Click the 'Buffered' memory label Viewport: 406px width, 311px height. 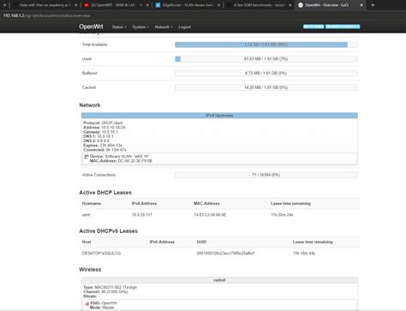pyautogui.click(x=89, y=73)
